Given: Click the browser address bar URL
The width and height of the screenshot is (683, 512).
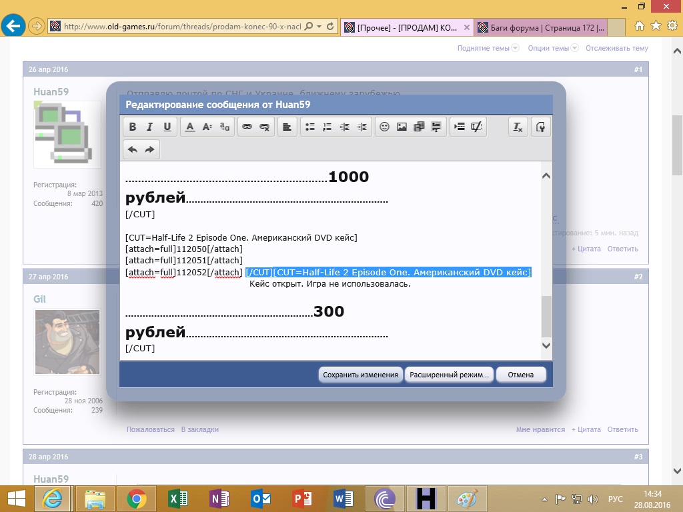Looking at the screenshot, I should pyautogui.click(x=182, y=27).
